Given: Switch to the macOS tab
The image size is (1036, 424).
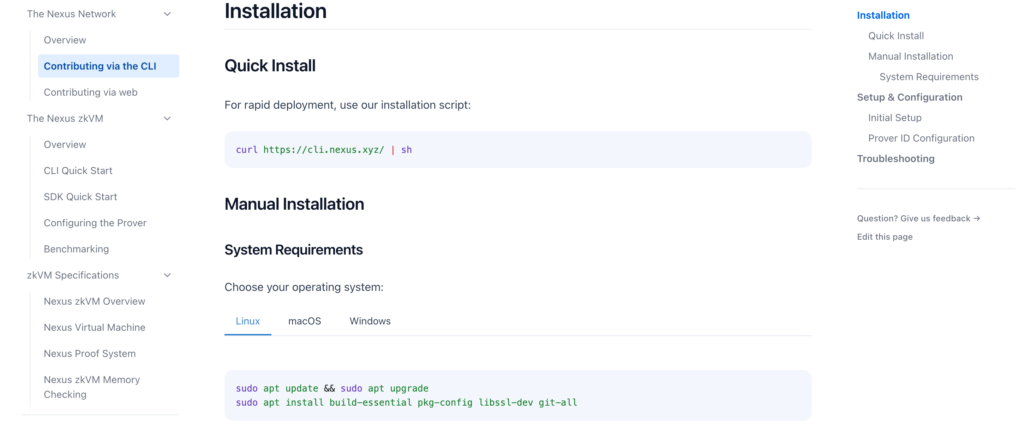Looking at the screenshot, I should [304, 321].
